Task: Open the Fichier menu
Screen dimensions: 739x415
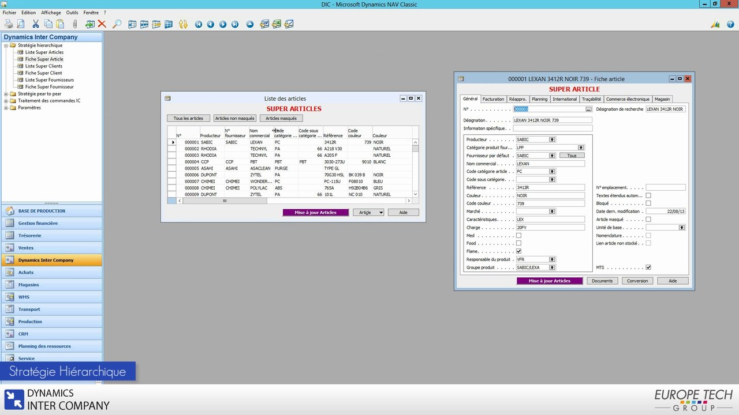Action: point(9,12)
